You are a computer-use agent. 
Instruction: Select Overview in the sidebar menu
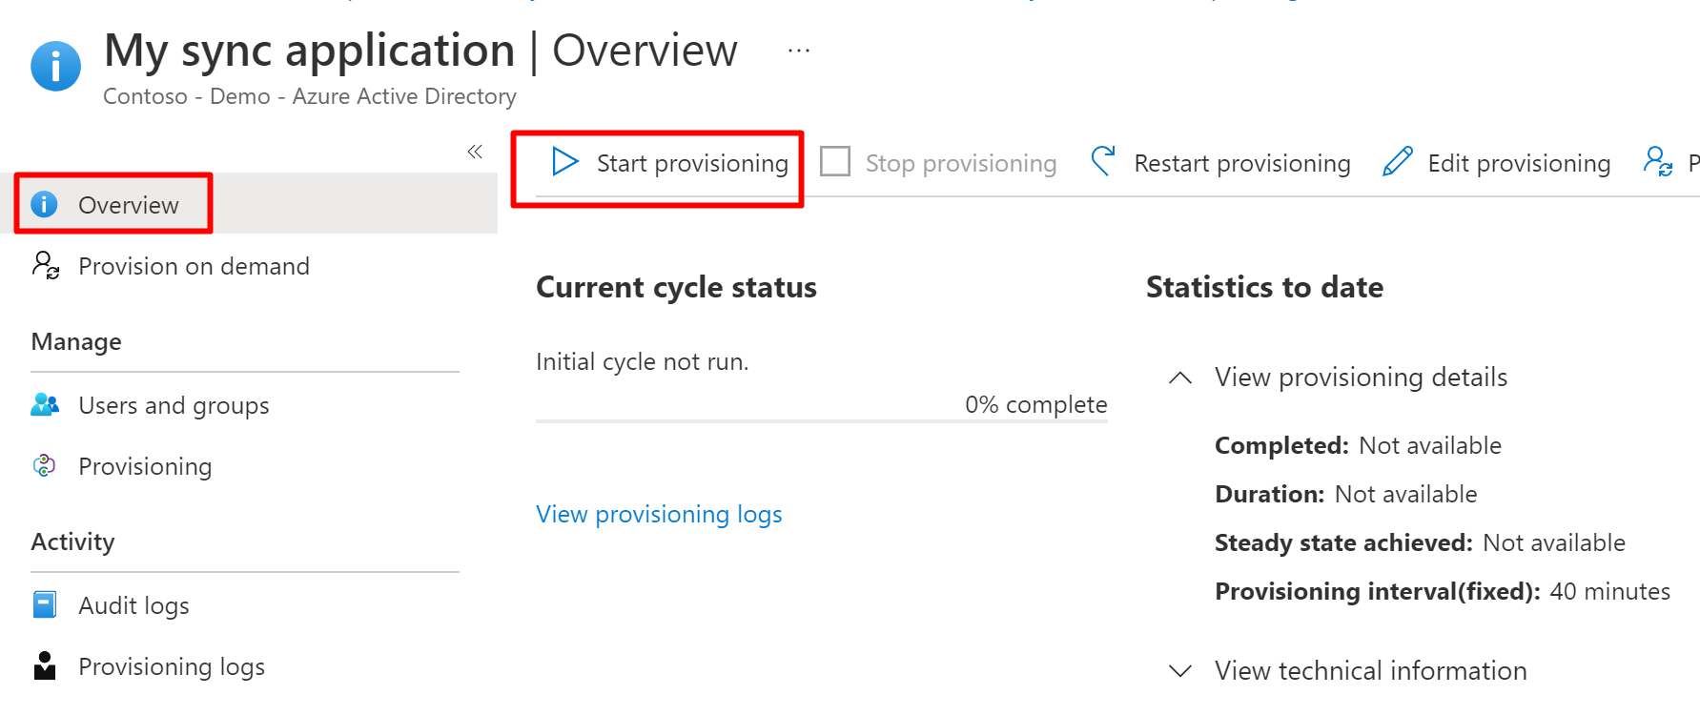pos(129,205)
